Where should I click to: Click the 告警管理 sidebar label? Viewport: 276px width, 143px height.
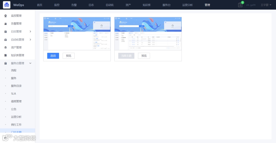[16, 23]
